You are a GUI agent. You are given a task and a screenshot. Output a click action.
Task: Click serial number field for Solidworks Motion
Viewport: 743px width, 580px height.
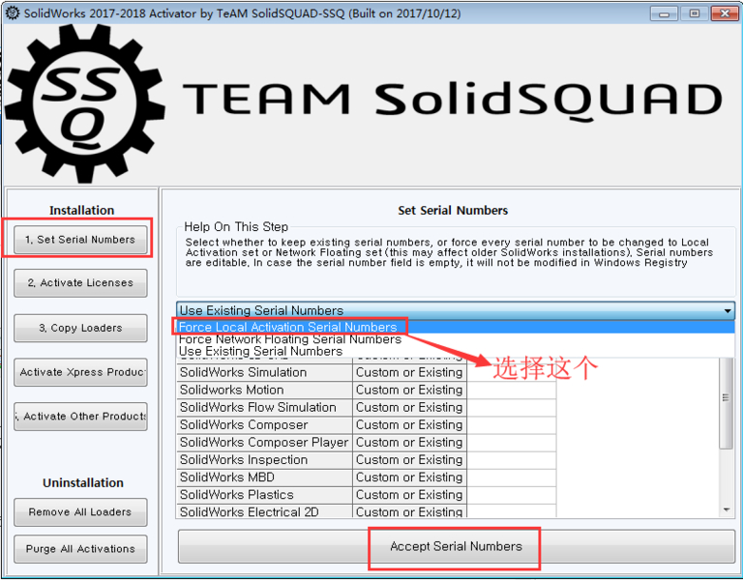coord(511,391)
